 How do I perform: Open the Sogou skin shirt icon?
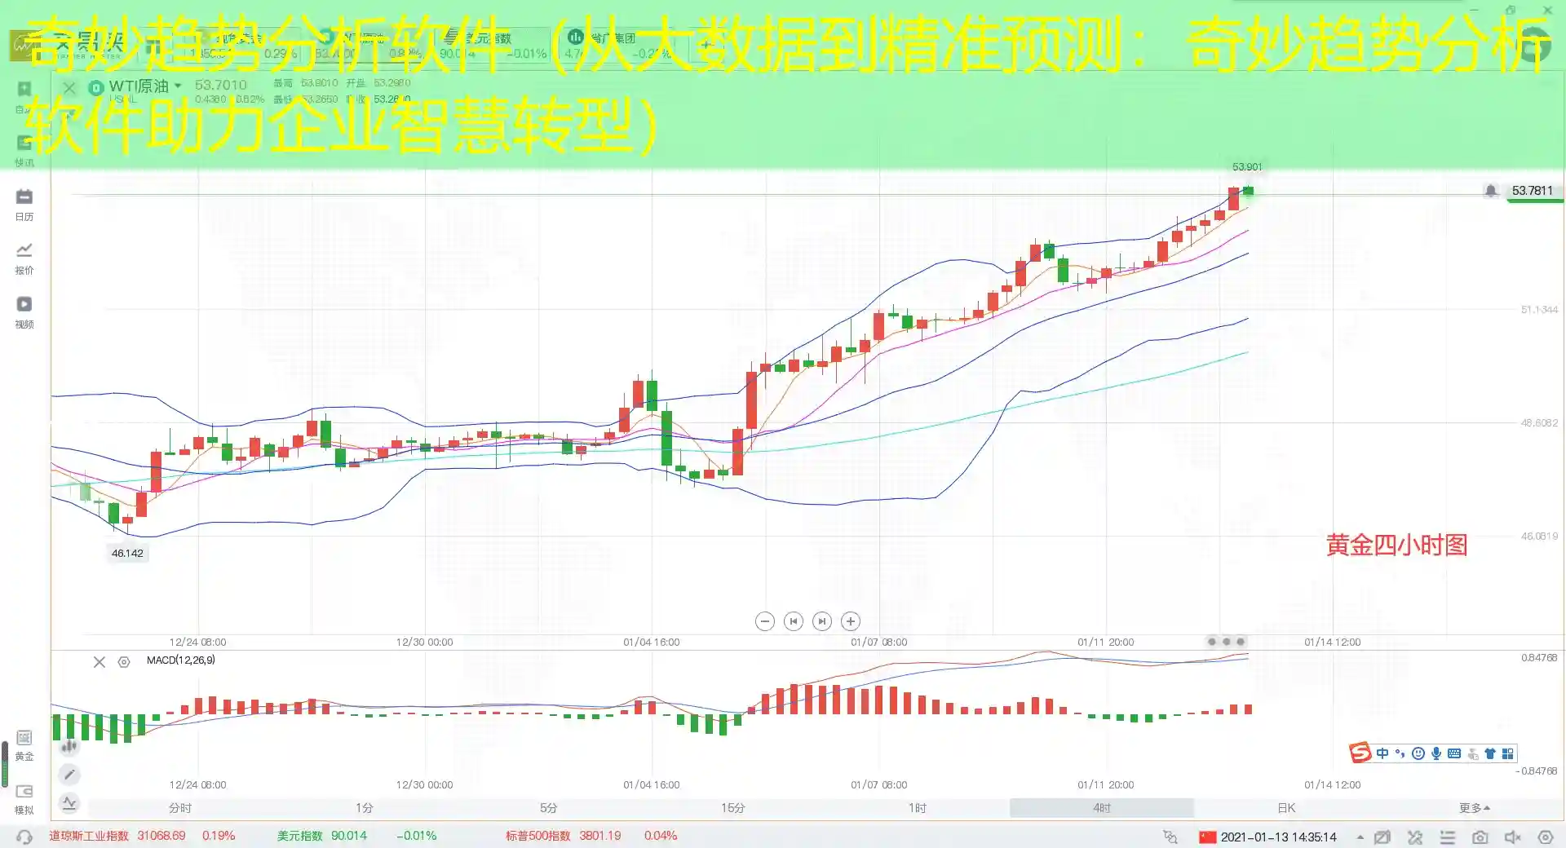1490,753
